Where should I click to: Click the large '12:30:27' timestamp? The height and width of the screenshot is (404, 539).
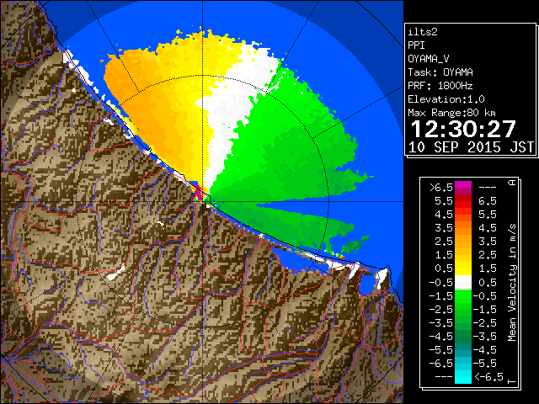463,129
